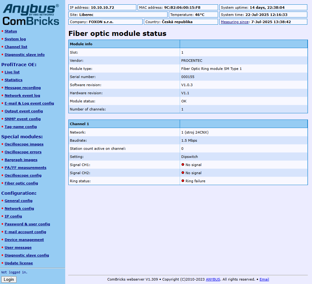Open Network config link
Screen dimensions: 312x284
(x=19, y=208)
